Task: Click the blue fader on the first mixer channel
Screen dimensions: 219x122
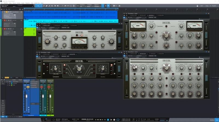Action: [x=26, y=96]
